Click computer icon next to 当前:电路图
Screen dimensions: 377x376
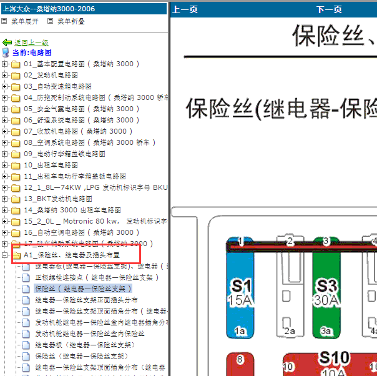[x=5, y=52]
